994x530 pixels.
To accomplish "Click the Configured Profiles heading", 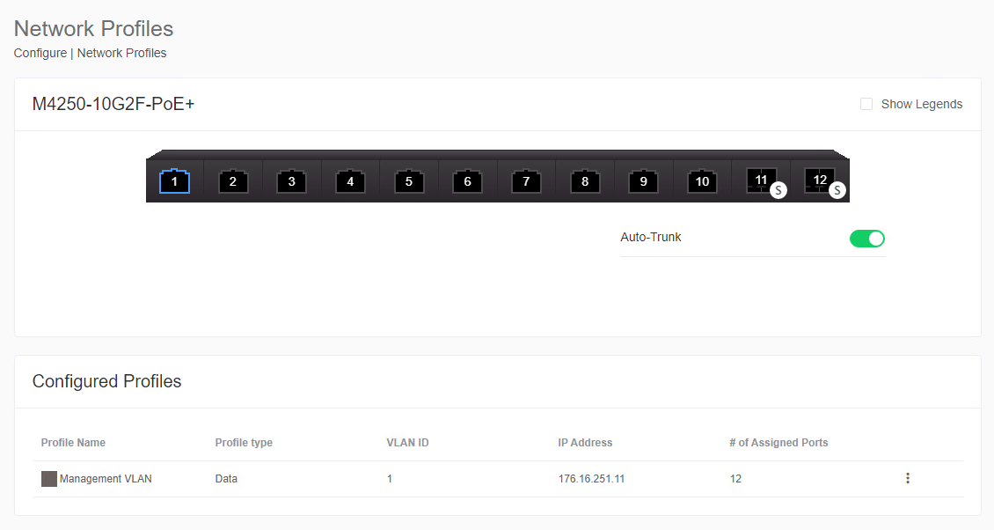I will [x=106, y=381].
